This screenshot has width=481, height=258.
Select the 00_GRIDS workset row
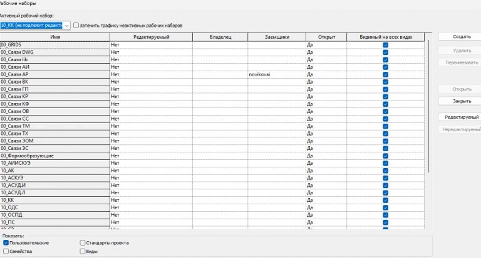click(55, 45)
